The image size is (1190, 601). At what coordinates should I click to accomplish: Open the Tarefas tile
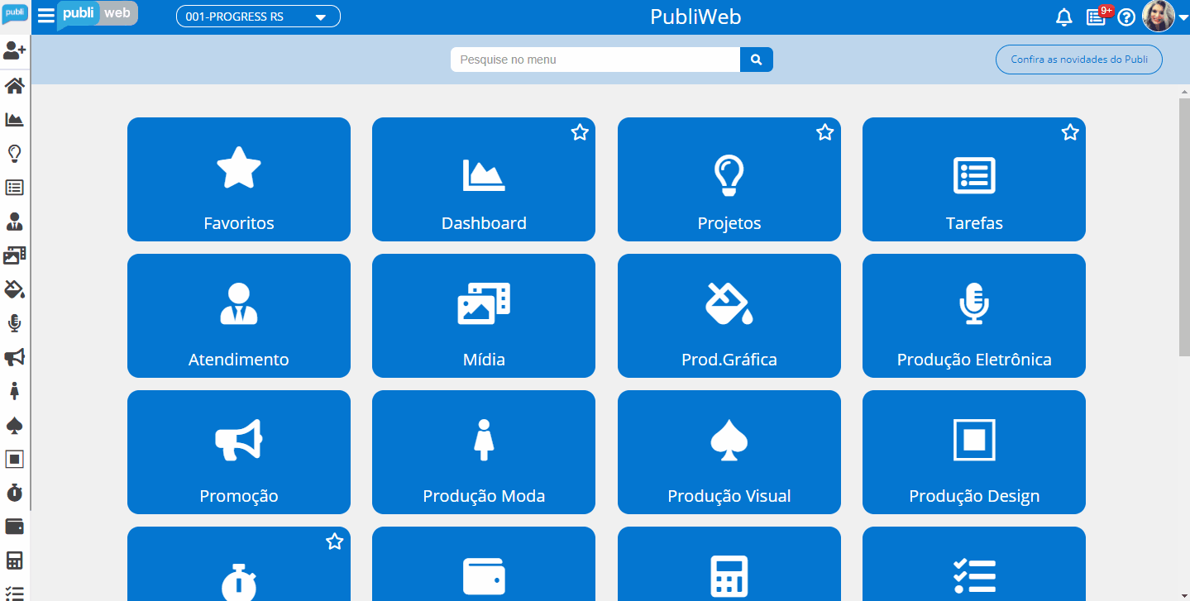(x=974, y=179)
